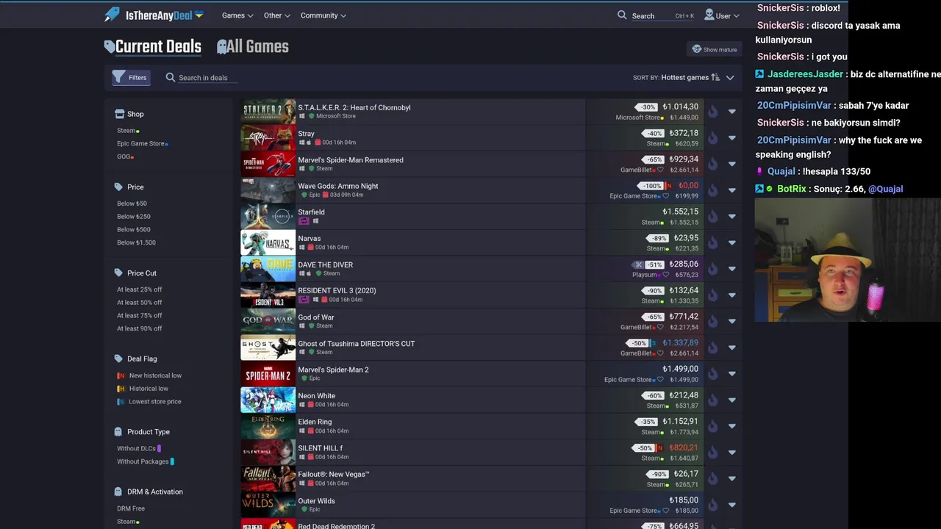941x529 pixels.
Task: Open the Other menu
Action: tap(276, 15)
